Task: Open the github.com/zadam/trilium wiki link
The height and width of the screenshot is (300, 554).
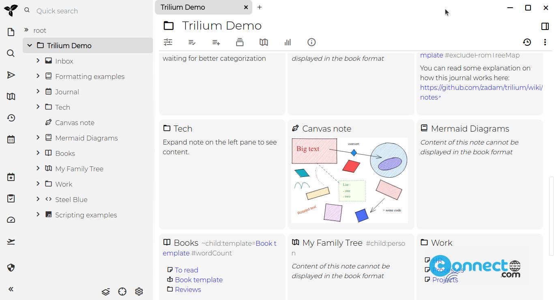Action: [481, 92]
